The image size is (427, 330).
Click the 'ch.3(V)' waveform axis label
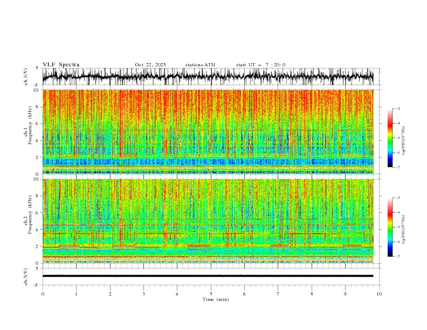[x=26, y=277]
